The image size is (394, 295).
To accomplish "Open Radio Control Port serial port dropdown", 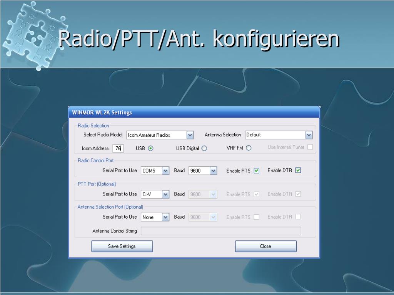I will [x=155, y=171].
